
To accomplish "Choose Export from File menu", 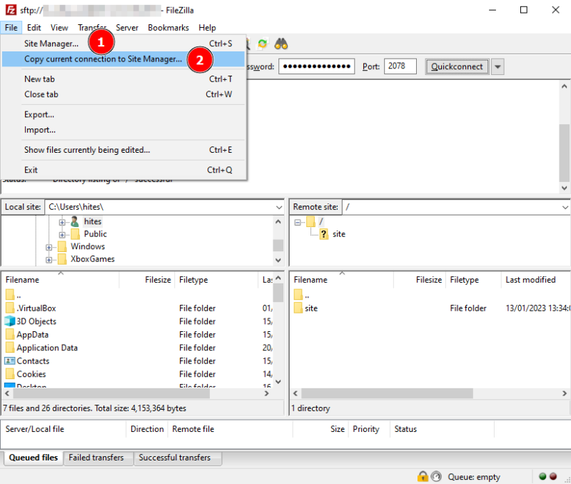I will pyautogui.click(x=123, y=114).
